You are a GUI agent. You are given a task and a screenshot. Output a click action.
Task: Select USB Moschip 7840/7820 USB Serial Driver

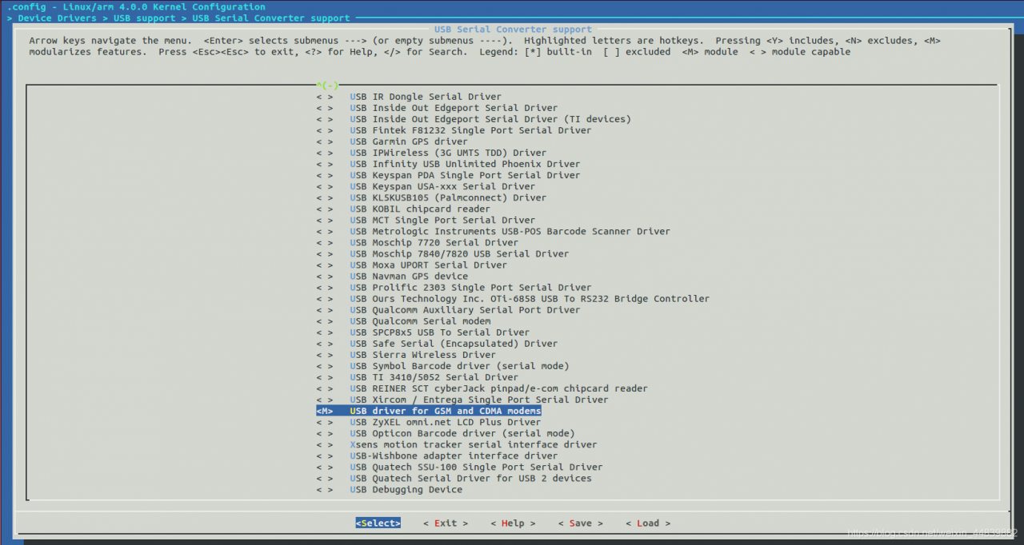pos(459,254)
